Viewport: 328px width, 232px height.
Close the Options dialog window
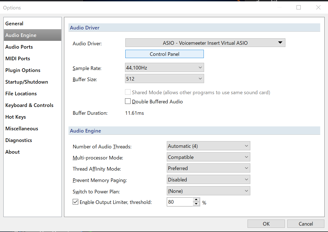[x=318, y=8]
